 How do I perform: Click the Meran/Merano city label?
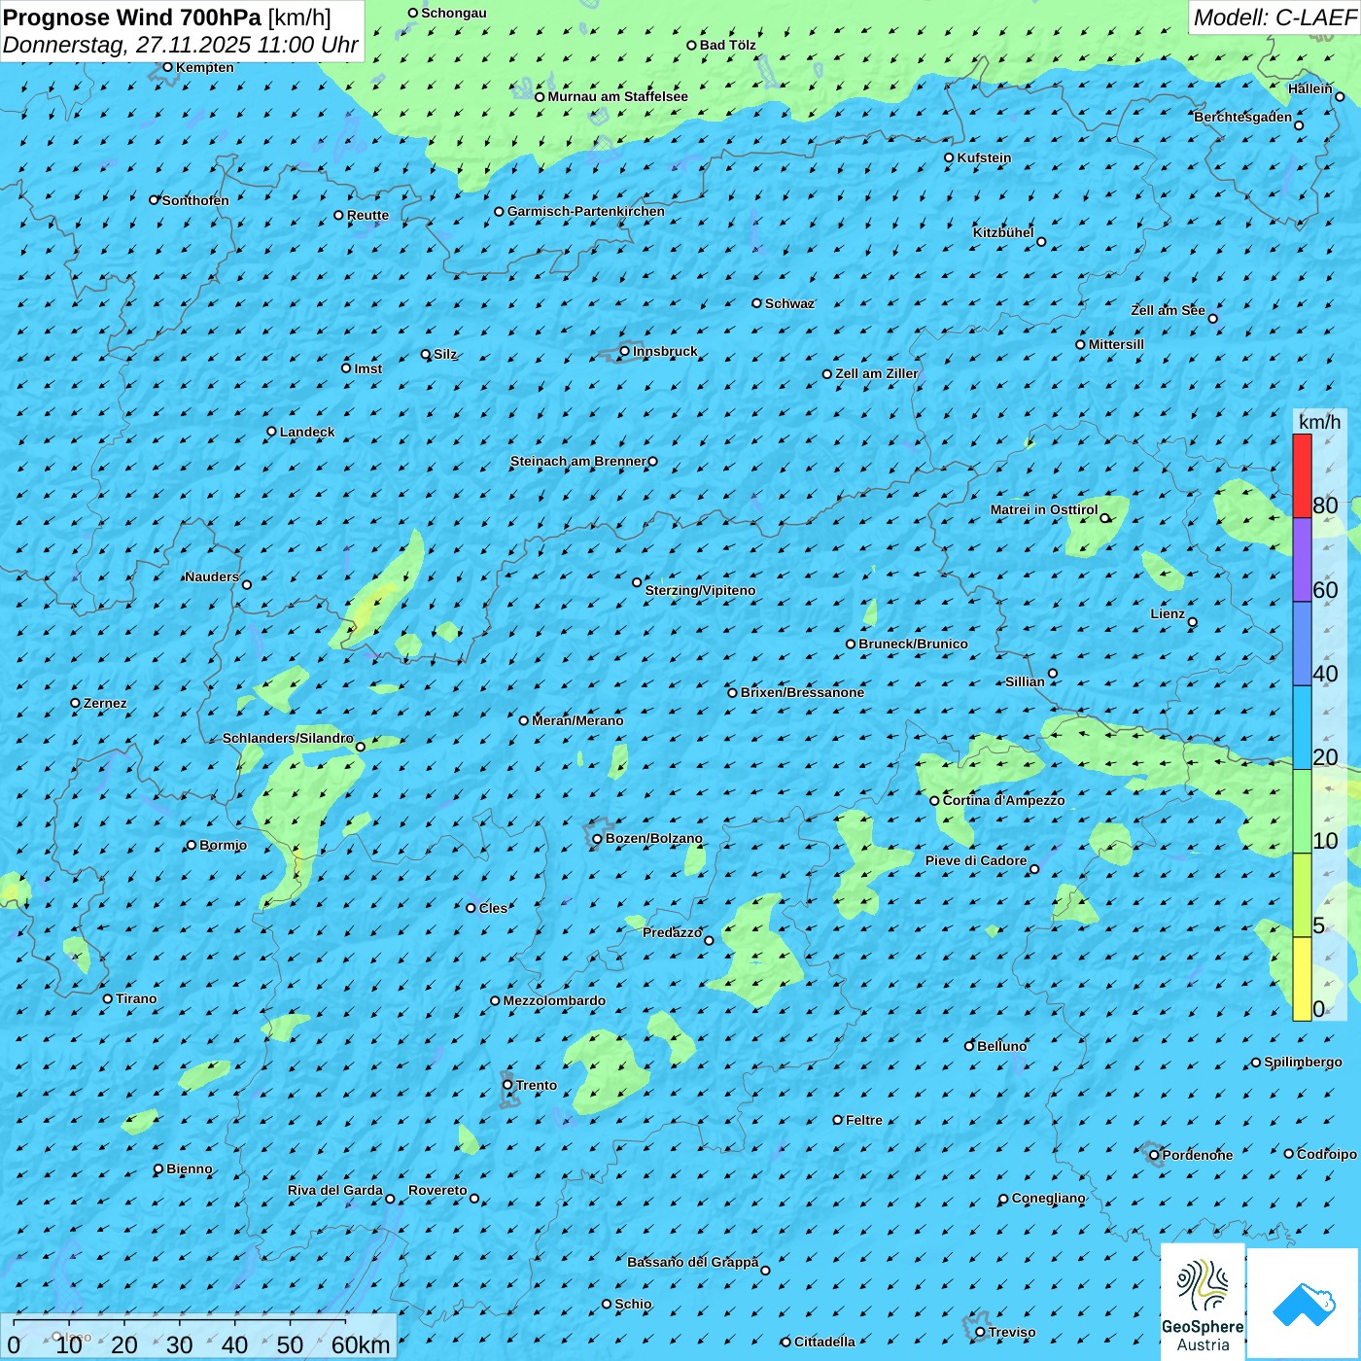pyautogui.click(x=577, y=720)
